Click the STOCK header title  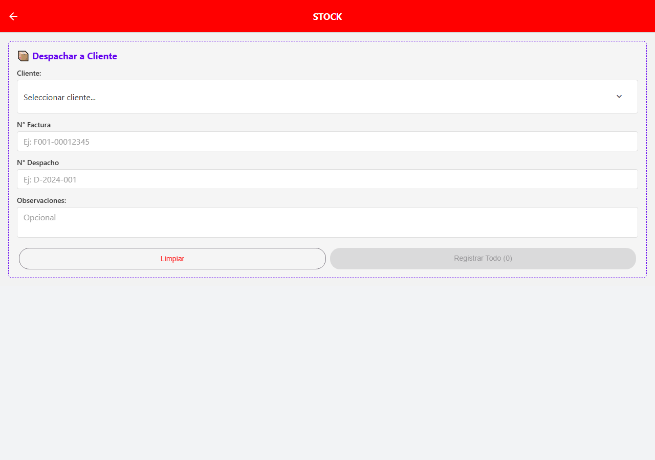[327, 16]
